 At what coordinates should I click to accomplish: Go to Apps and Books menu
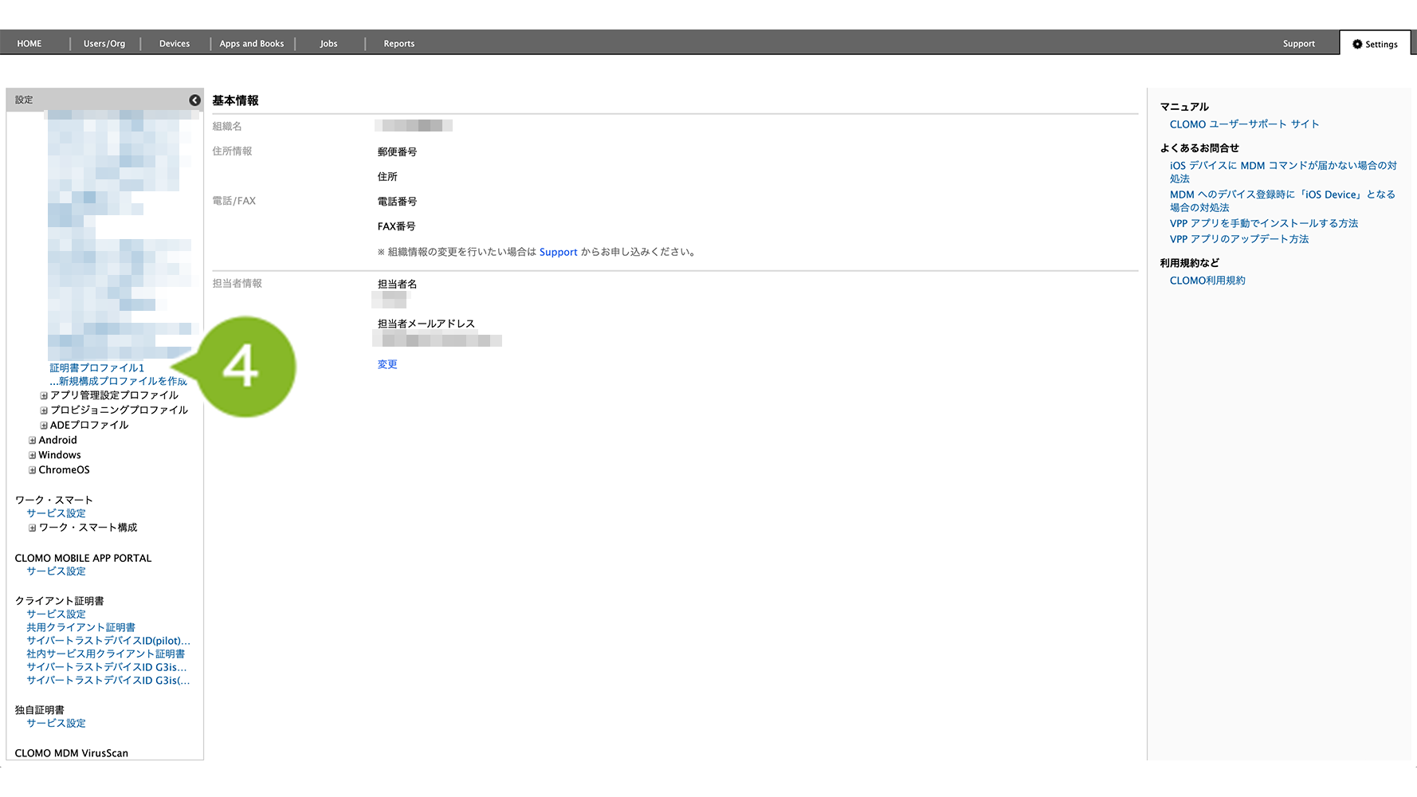(x=251, y=44)
